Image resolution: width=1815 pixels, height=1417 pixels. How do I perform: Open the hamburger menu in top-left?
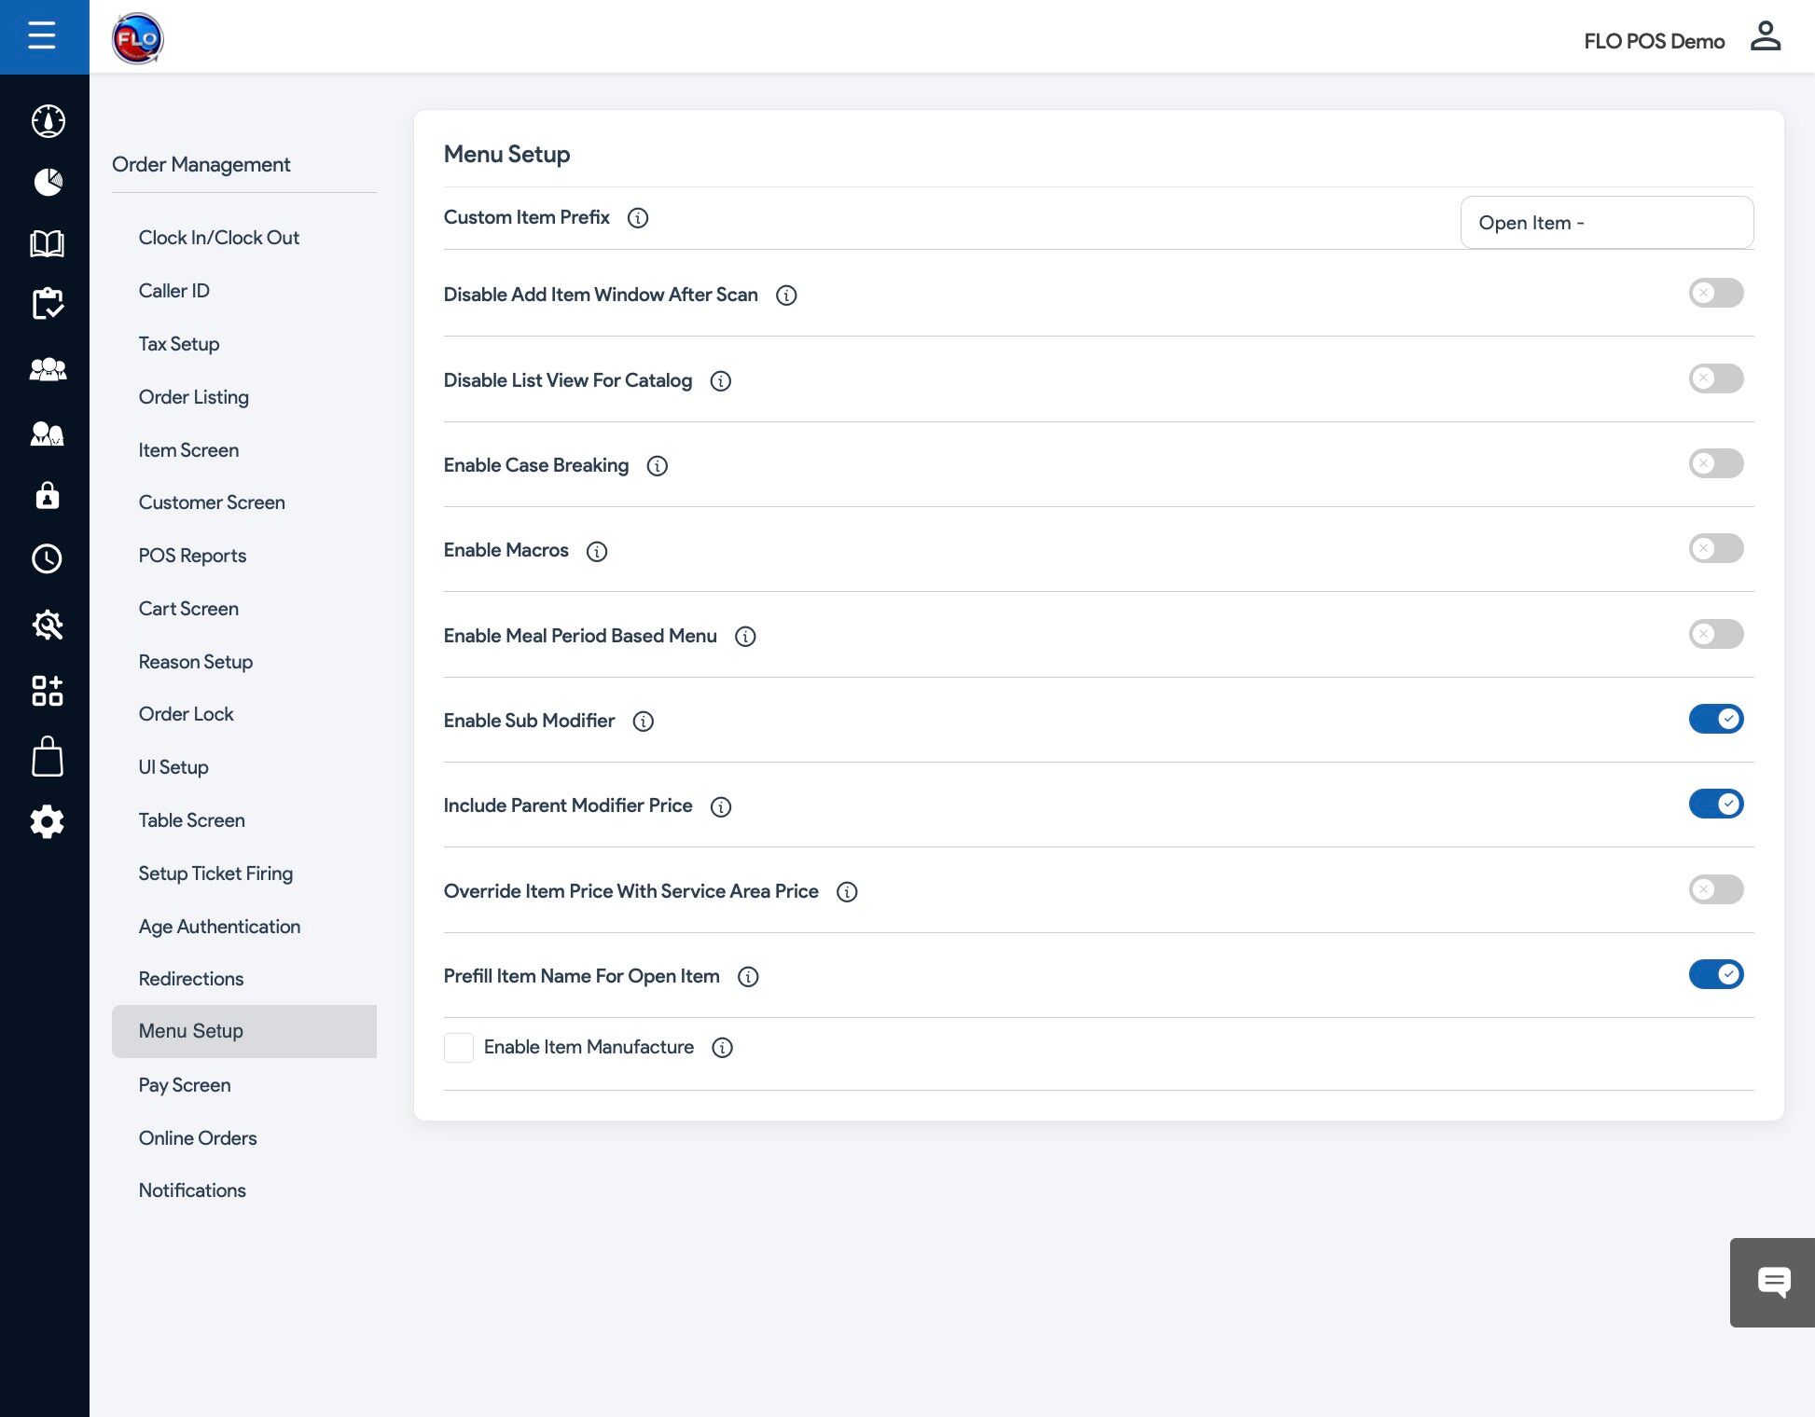point(42,36)
